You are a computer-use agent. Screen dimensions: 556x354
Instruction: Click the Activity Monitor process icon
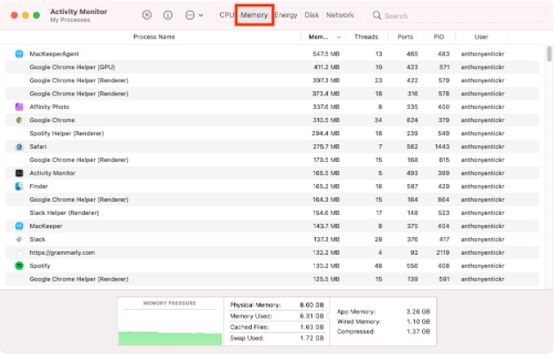pyautogui.click(x=20, y=173)
